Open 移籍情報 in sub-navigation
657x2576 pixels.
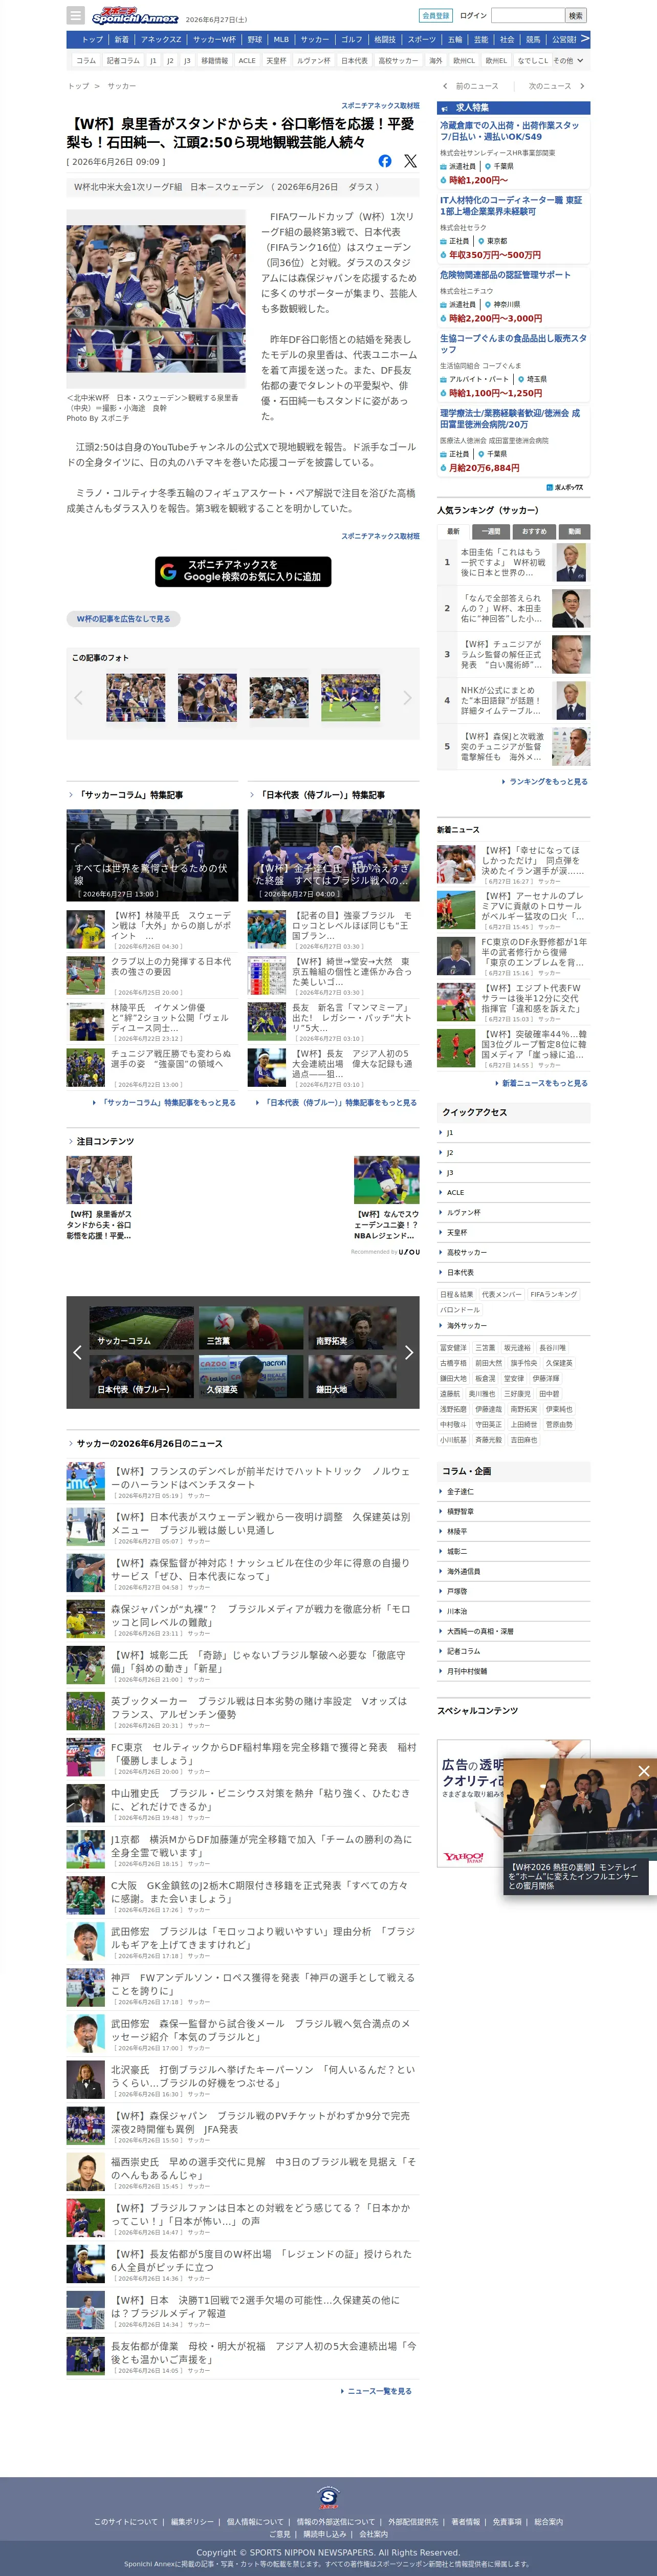[214, 61]
